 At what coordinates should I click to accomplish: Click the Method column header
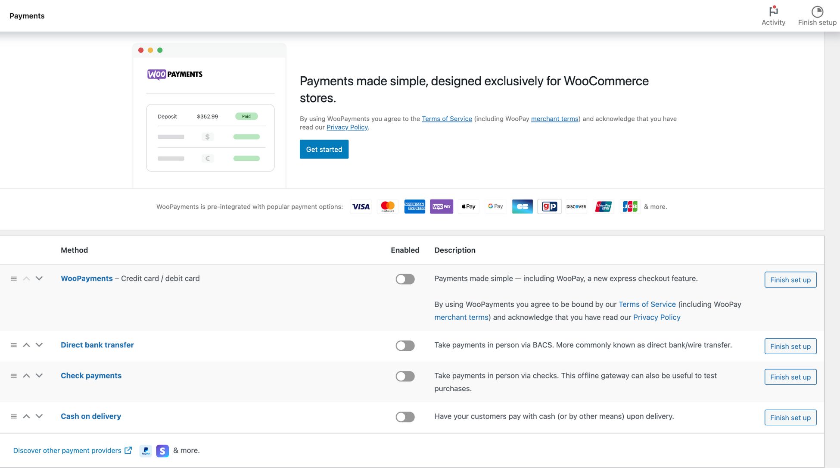pyautogui.click(x=74, y=250)
